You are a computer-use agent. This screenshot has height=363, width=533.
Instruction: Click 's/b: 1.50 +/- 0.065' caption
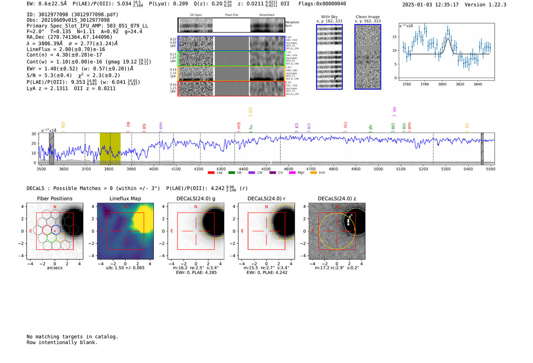125,268
